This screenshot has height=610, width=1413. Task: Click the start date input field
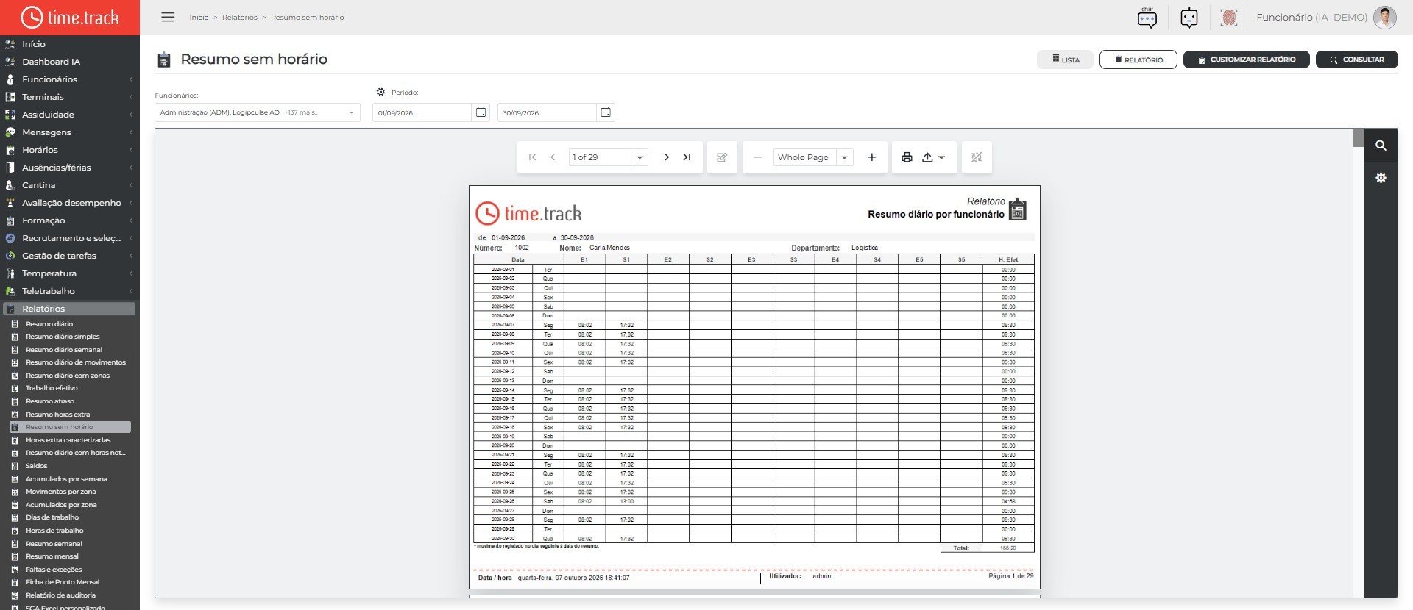[422, 112]
